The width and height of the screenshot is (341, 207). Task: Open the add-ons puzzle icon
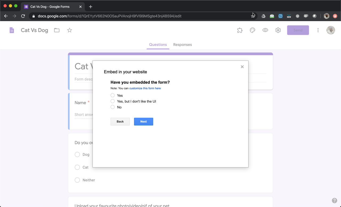pos(239,30)
